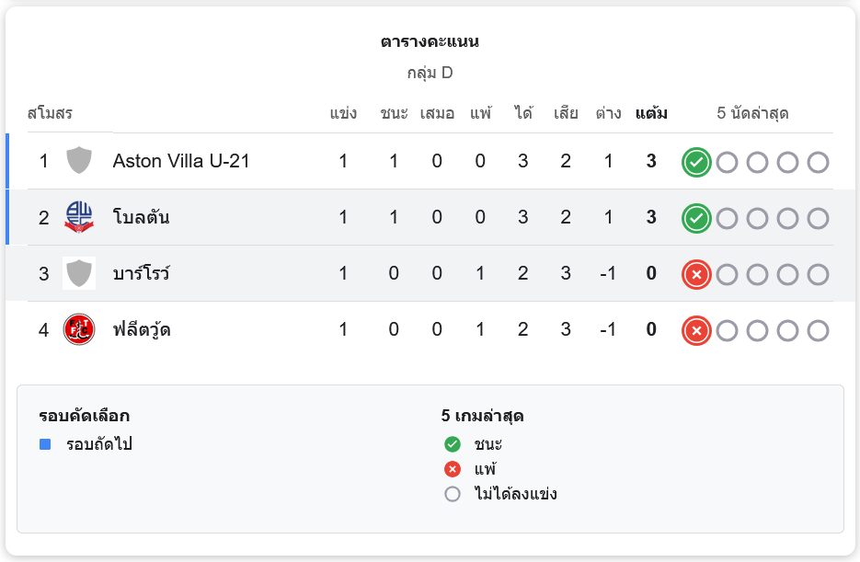Click the blue รอบถัดไป legend square
The width and height of the screenshot is (860, 562).
[x=45, y=444]
